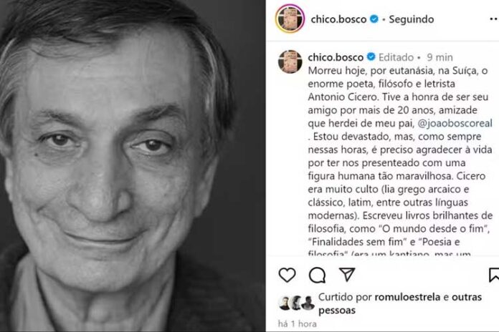
Task: Toggle the Seguindo follow status
Action: click(x=411, y=19)
